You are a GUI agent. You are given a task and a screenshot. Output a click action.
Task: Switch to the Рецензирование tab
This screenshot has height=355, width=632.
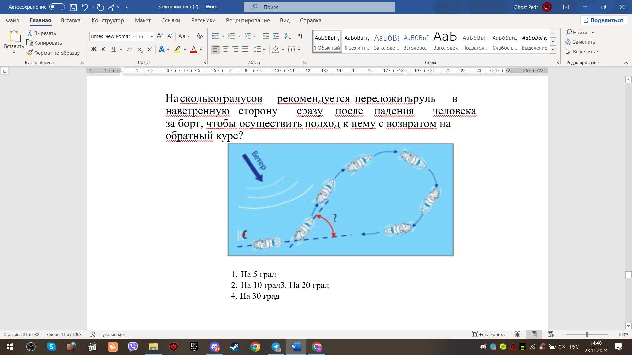tap(248, 20)
